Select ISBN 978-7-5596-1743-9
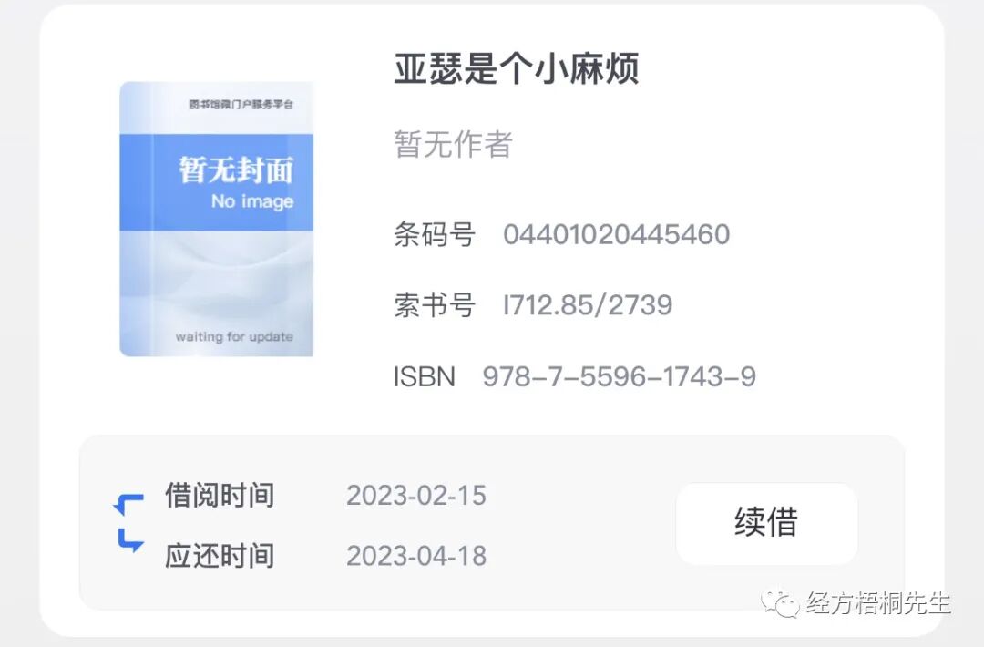 tap(619, 376)
